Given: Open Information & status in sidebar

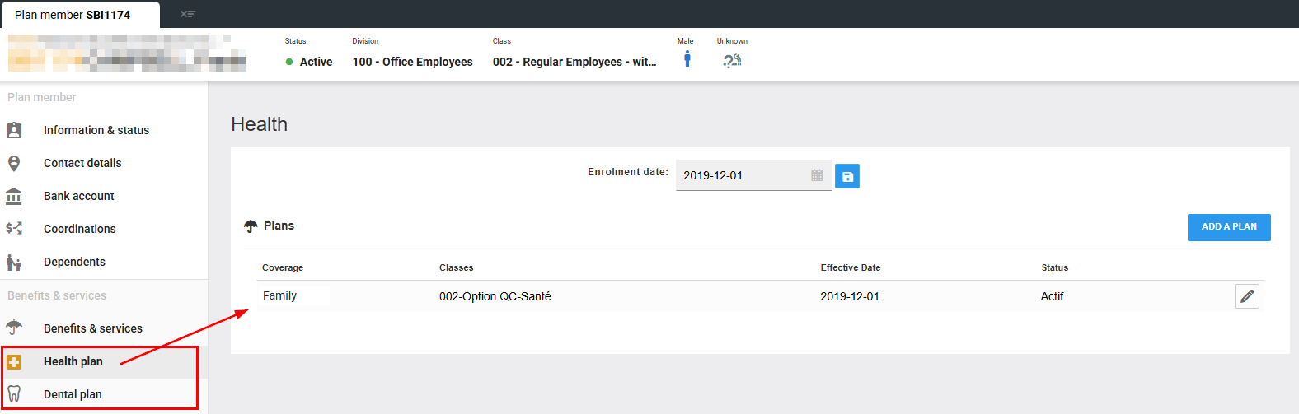Looking at the screenshot, I should (96, 130).
